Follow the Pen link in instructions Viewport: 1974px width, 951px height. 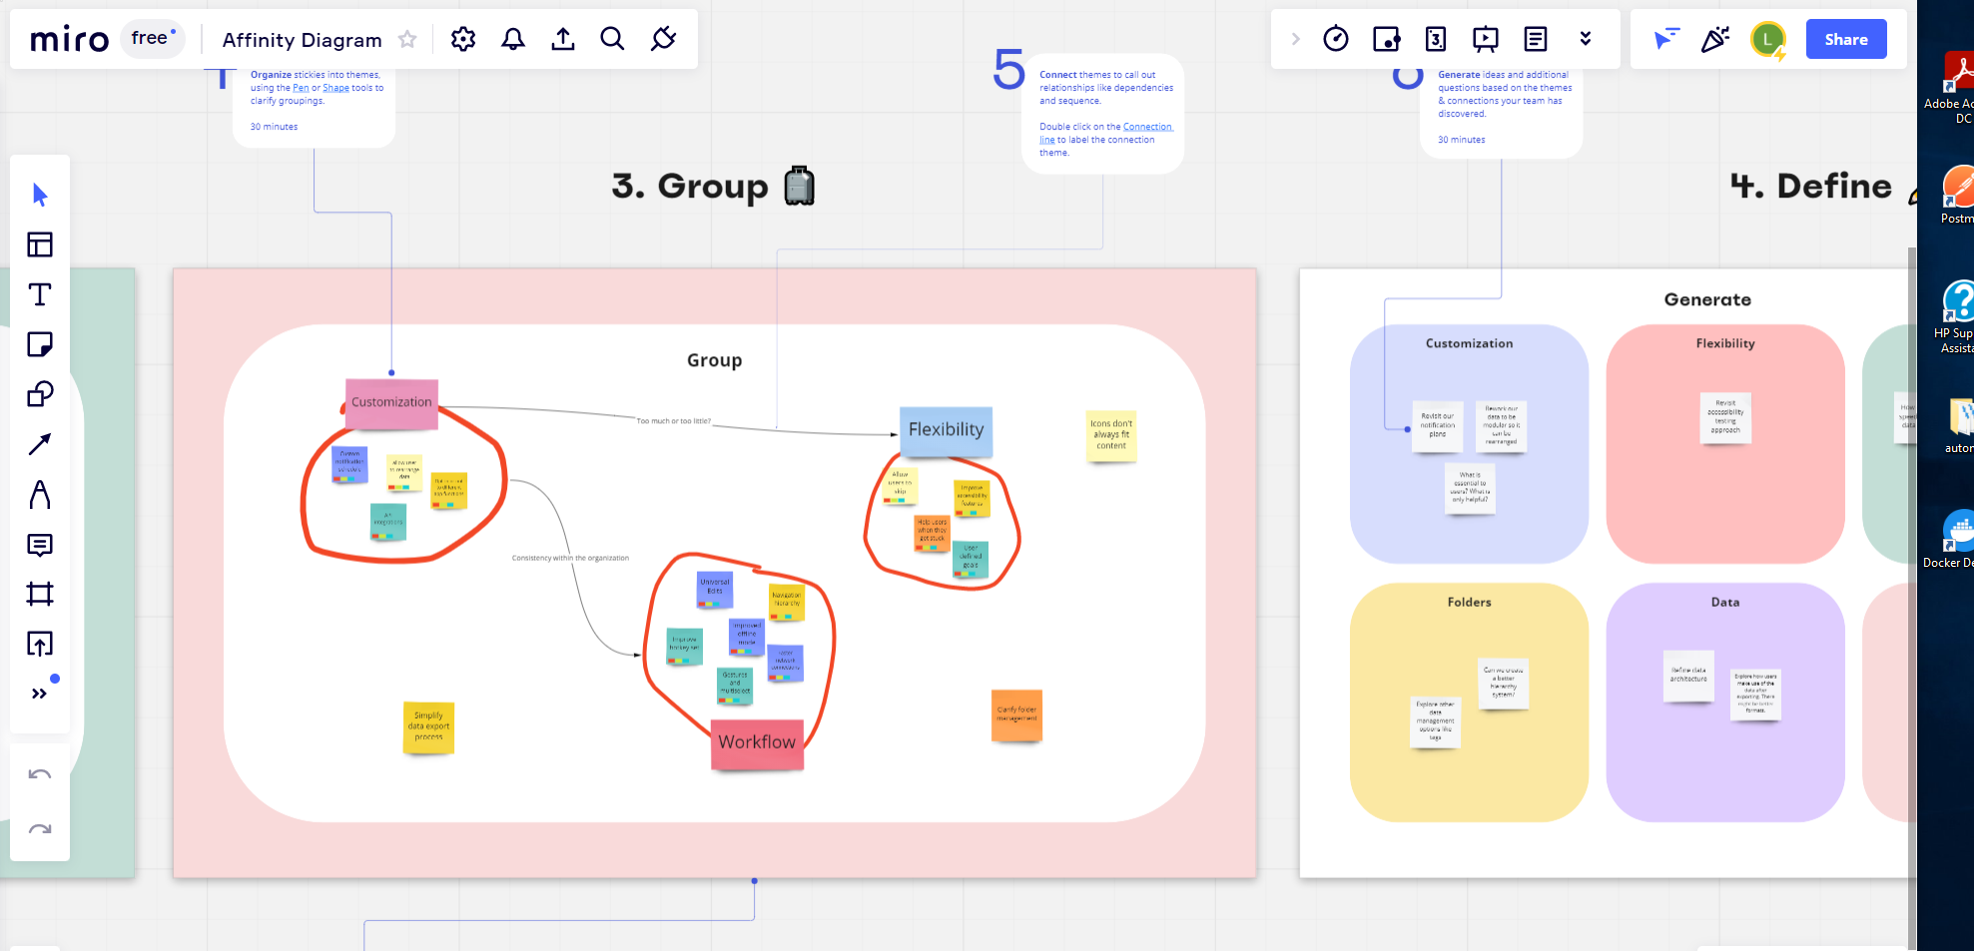[x=301, y=88]
